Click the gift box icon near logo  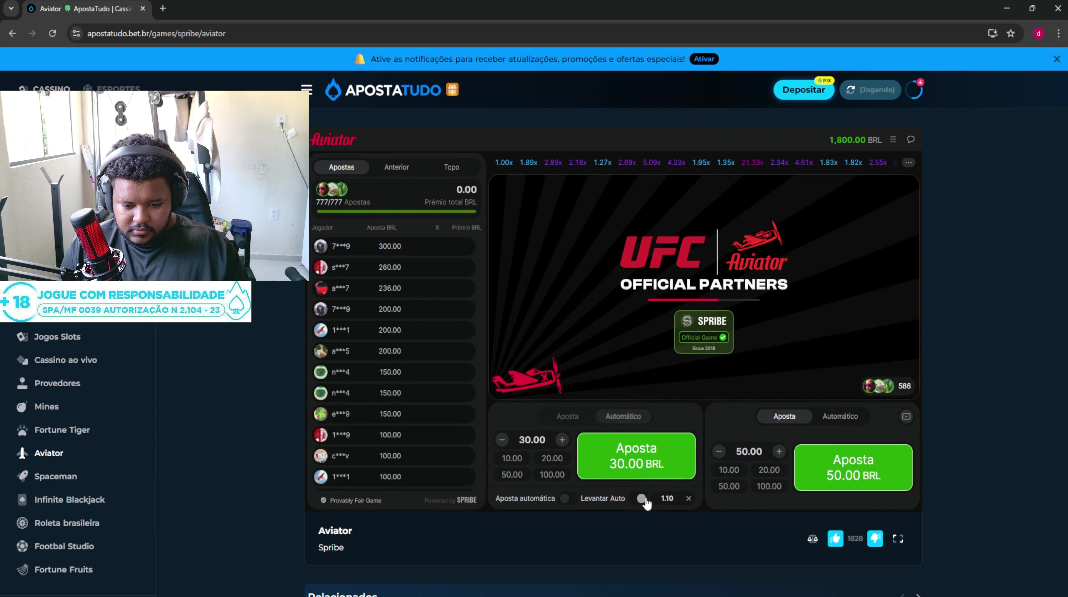(x=452, y=89)
